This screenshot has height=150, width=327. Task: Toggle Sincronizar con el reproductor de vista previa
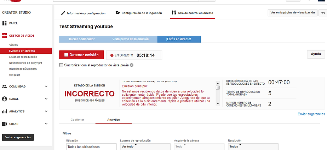click(x=61, y=65)
